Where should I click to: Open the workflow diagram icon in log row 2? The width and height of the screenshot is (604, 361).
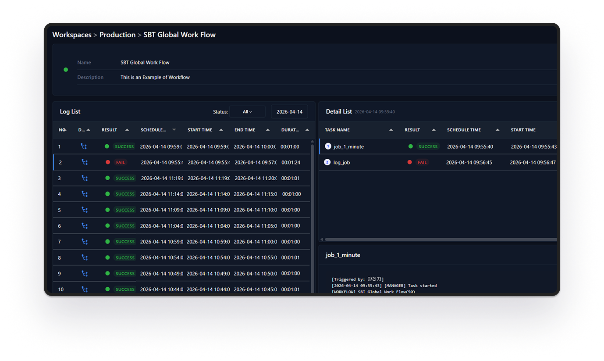pyautogui.click(x=85, y=162)
